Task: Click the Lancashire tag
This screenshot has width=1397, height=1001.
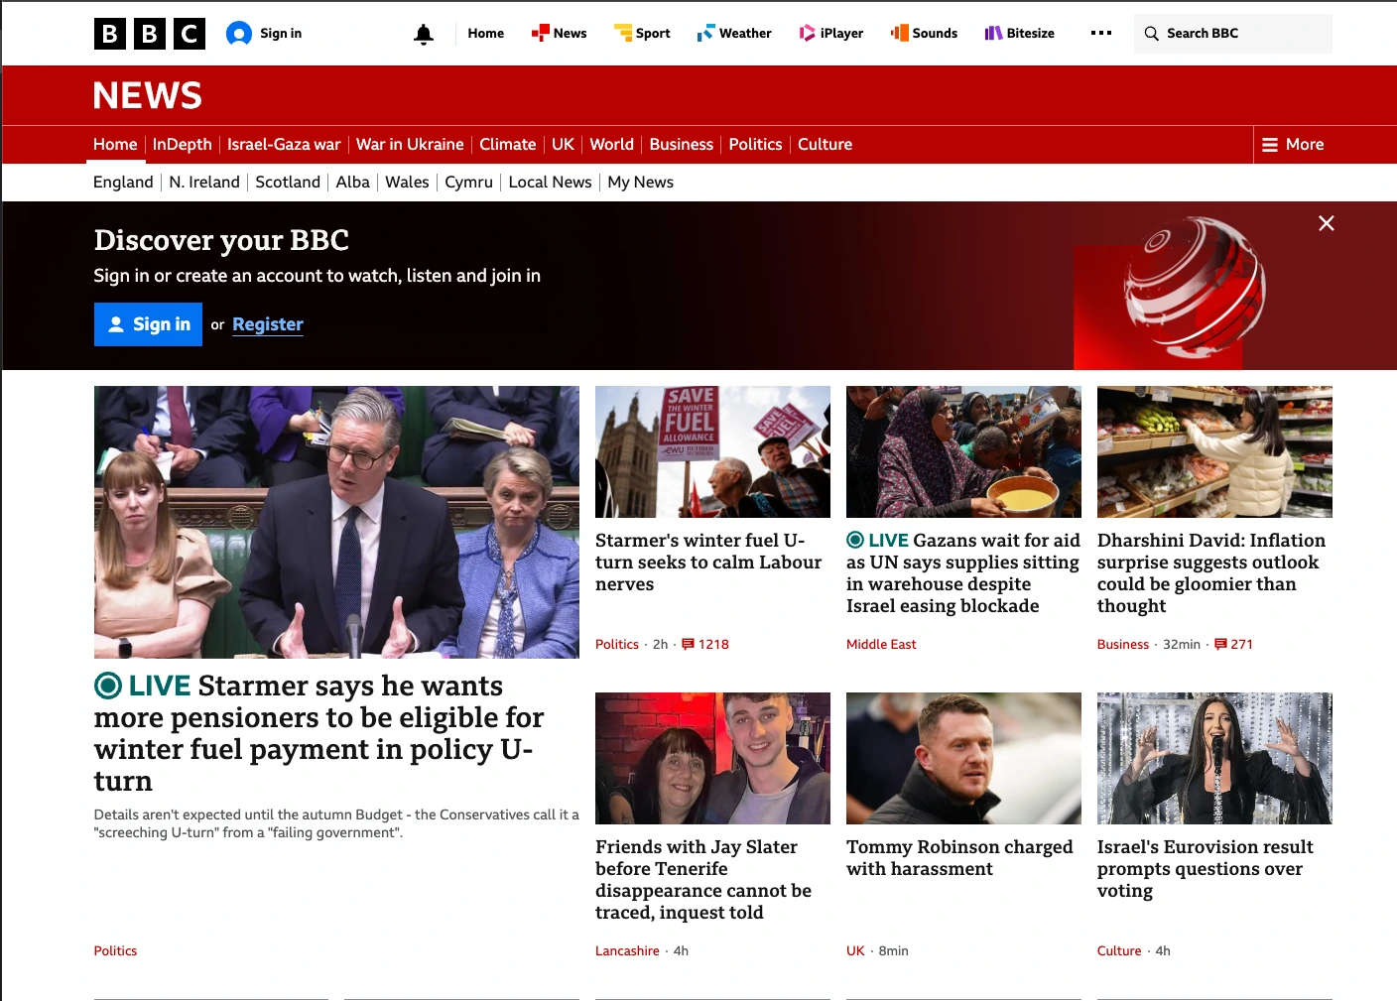Action: 627,951
